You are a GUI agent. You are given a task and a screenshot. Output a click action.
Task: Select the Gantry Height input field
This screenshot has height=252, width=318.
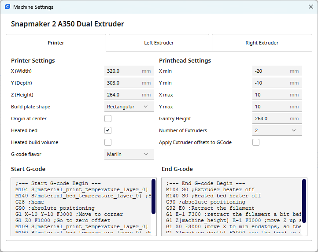pos(271,119)
